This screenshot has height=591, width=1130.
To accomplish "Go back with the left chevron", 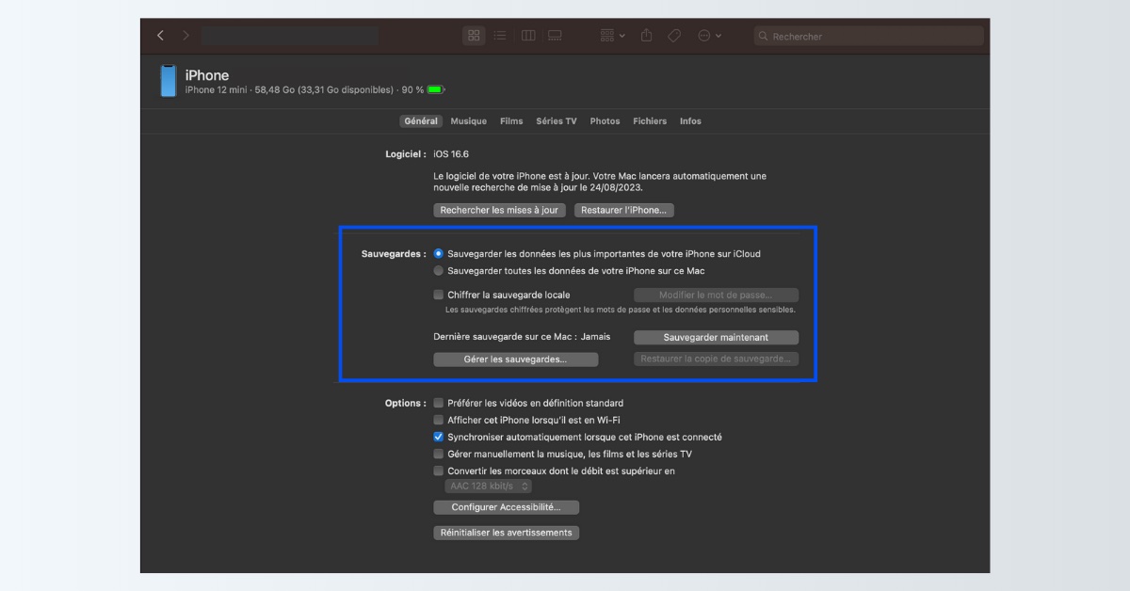I will tap(160, 36).
